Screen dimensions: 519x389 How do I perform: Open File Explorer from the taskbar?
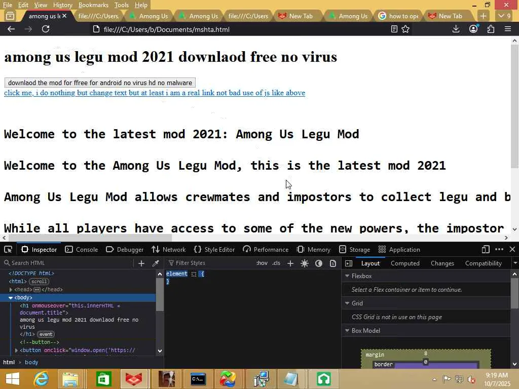click(70, 379)
